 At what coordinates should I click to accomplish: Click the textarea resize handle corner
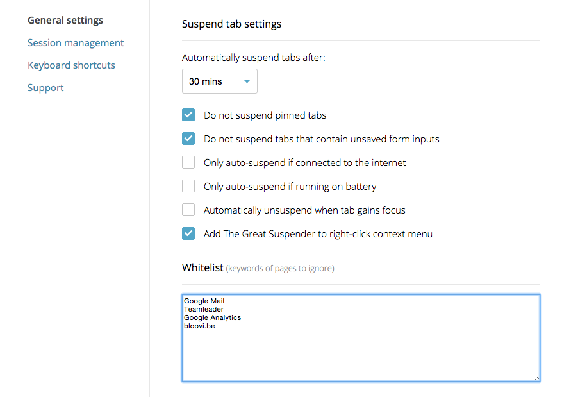pyautogui.click(x=536, y=378)
